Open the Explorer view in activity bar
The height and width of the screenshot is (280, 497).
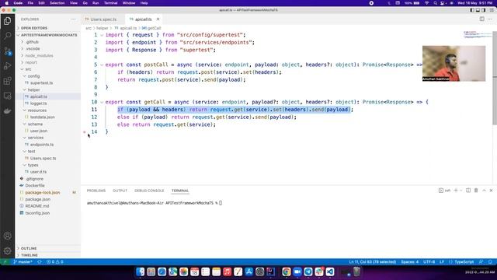tap(7, 21)
